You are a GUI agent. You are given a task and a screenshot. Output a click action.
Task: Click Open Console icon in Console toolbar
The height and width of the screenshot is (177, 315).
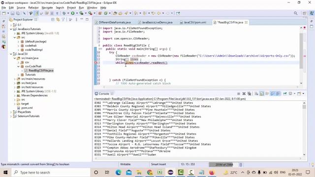[299, 93]
